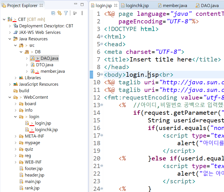Fold the script block at line 17
The height and width of the screenshot is (192, 224).
tap(102, 135)
